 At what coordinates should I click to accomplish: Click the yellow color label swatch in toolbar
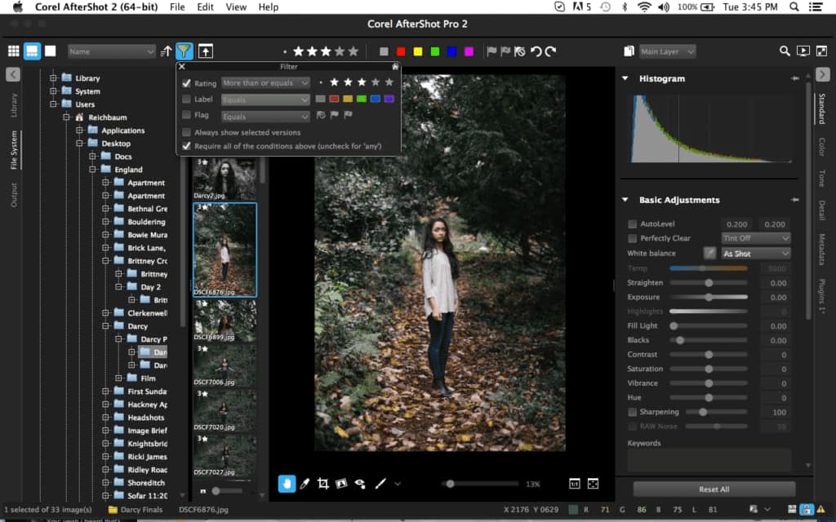tap(418, 51)
